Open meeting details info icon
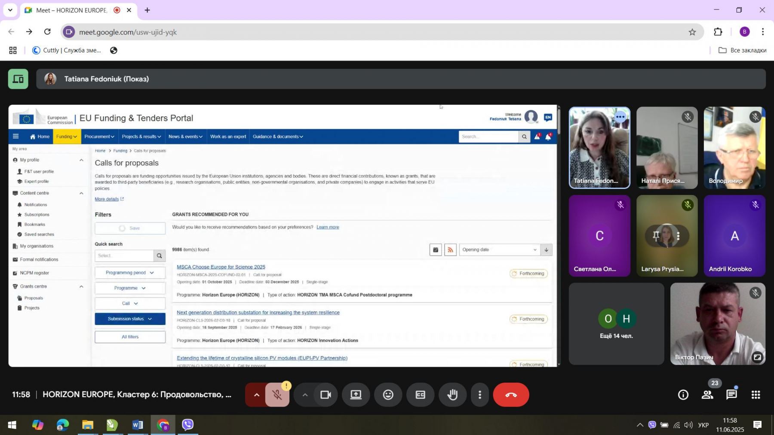774x435 pixels. (x=683, y=395)
